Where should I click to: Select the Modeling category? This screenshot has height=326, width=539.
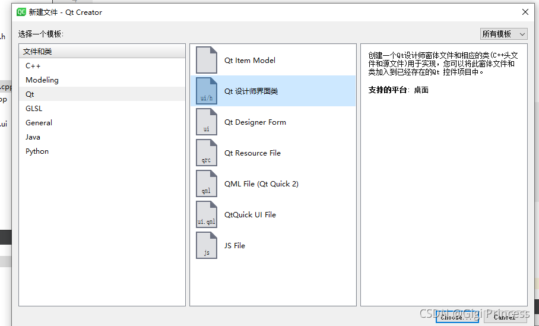[102, 80]
